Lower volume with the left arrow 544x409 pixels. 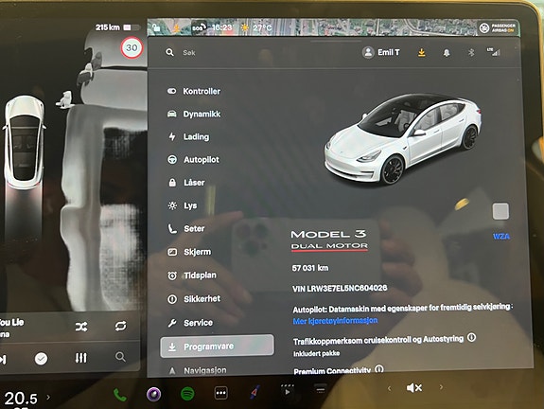pyautogui.click(x=389, y=388)
